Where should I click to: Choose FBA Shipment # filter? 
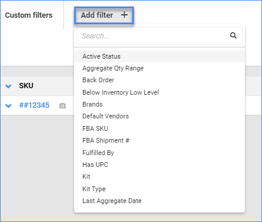click(159, 140)
